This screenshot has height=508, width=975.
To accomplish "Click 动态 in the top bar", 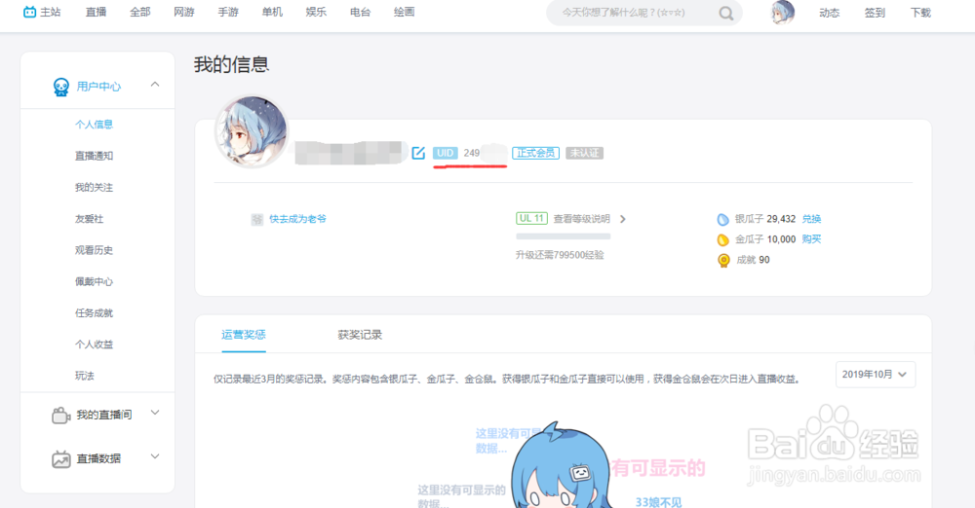I will tap(830, 13).
